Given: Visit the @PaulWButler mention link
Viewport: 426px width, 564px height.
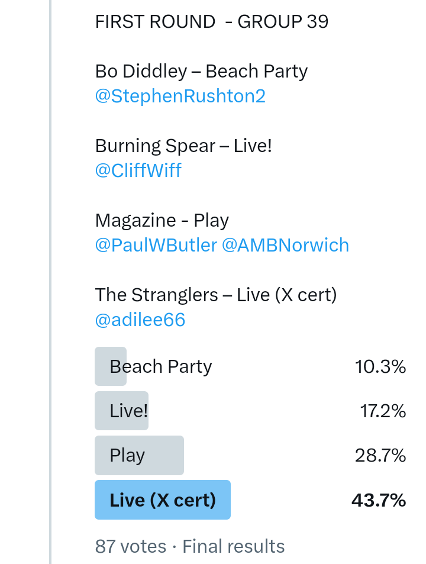Looking at the screenshot, I should point(156,245).
